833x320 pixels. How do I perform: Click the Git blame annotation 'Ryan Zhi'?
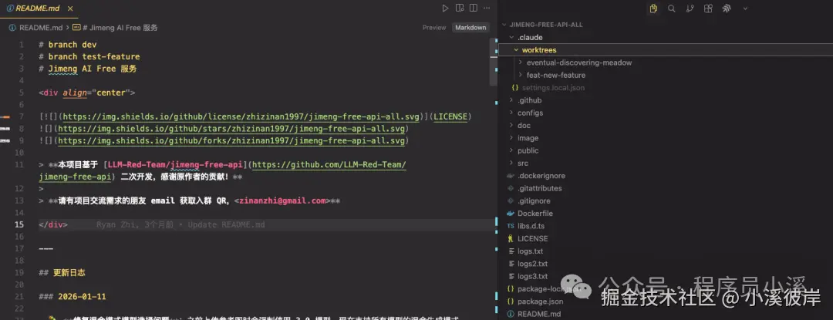click(x=180, y=225)
